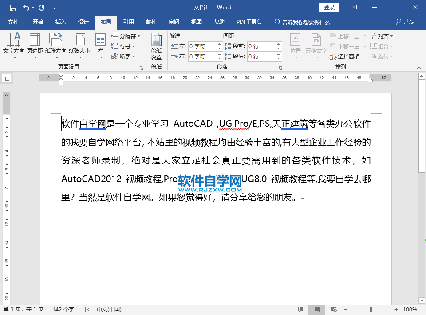Click the left indent 左 input field
The height and width of the screenshot is (315, 426).
click(202, 47)
